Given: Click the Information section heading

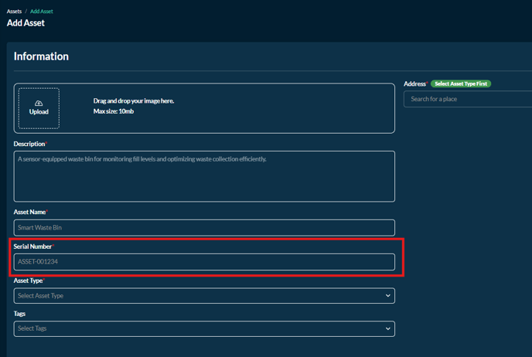Looking at the screenshot, I should tap(41, 56).
